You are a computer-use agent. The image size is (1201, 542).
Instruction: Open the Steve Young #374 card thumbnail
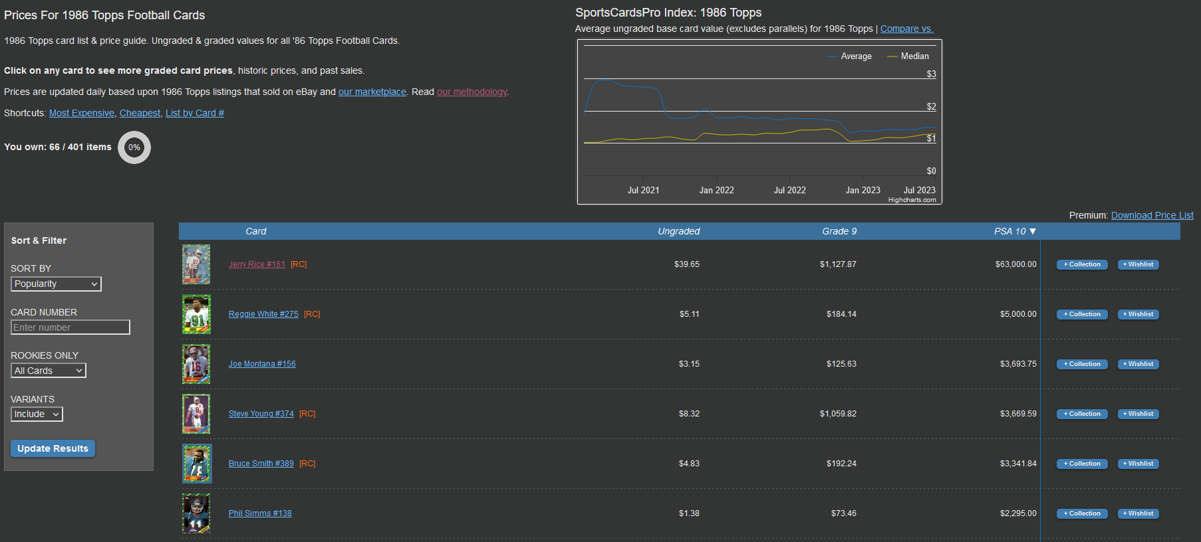(196, 414)
